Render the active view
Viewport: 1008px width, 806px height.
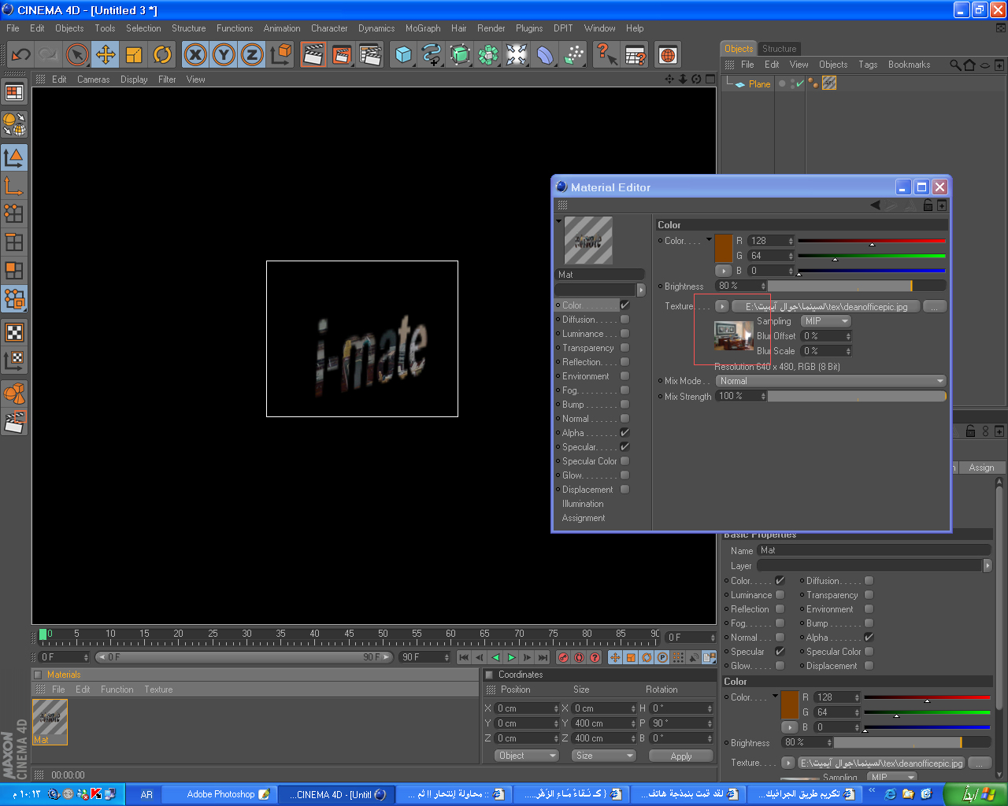[313, 54]
